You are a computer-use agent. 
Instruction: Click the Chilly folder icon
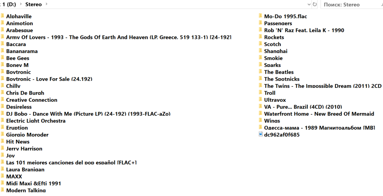(x=2, y=86)
